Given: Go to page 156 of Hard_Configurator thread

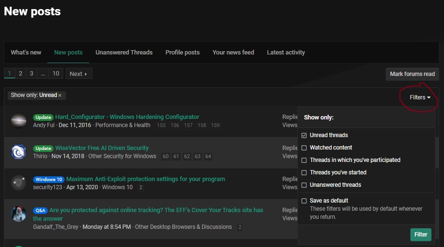Looking at the screenshot, I should point(175,125).
